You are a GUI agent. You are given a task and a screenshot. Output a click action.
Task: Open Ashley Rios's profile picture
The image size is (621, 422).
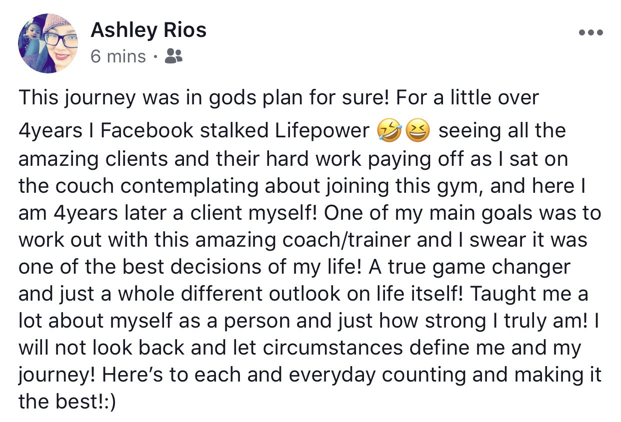[48, 43]
